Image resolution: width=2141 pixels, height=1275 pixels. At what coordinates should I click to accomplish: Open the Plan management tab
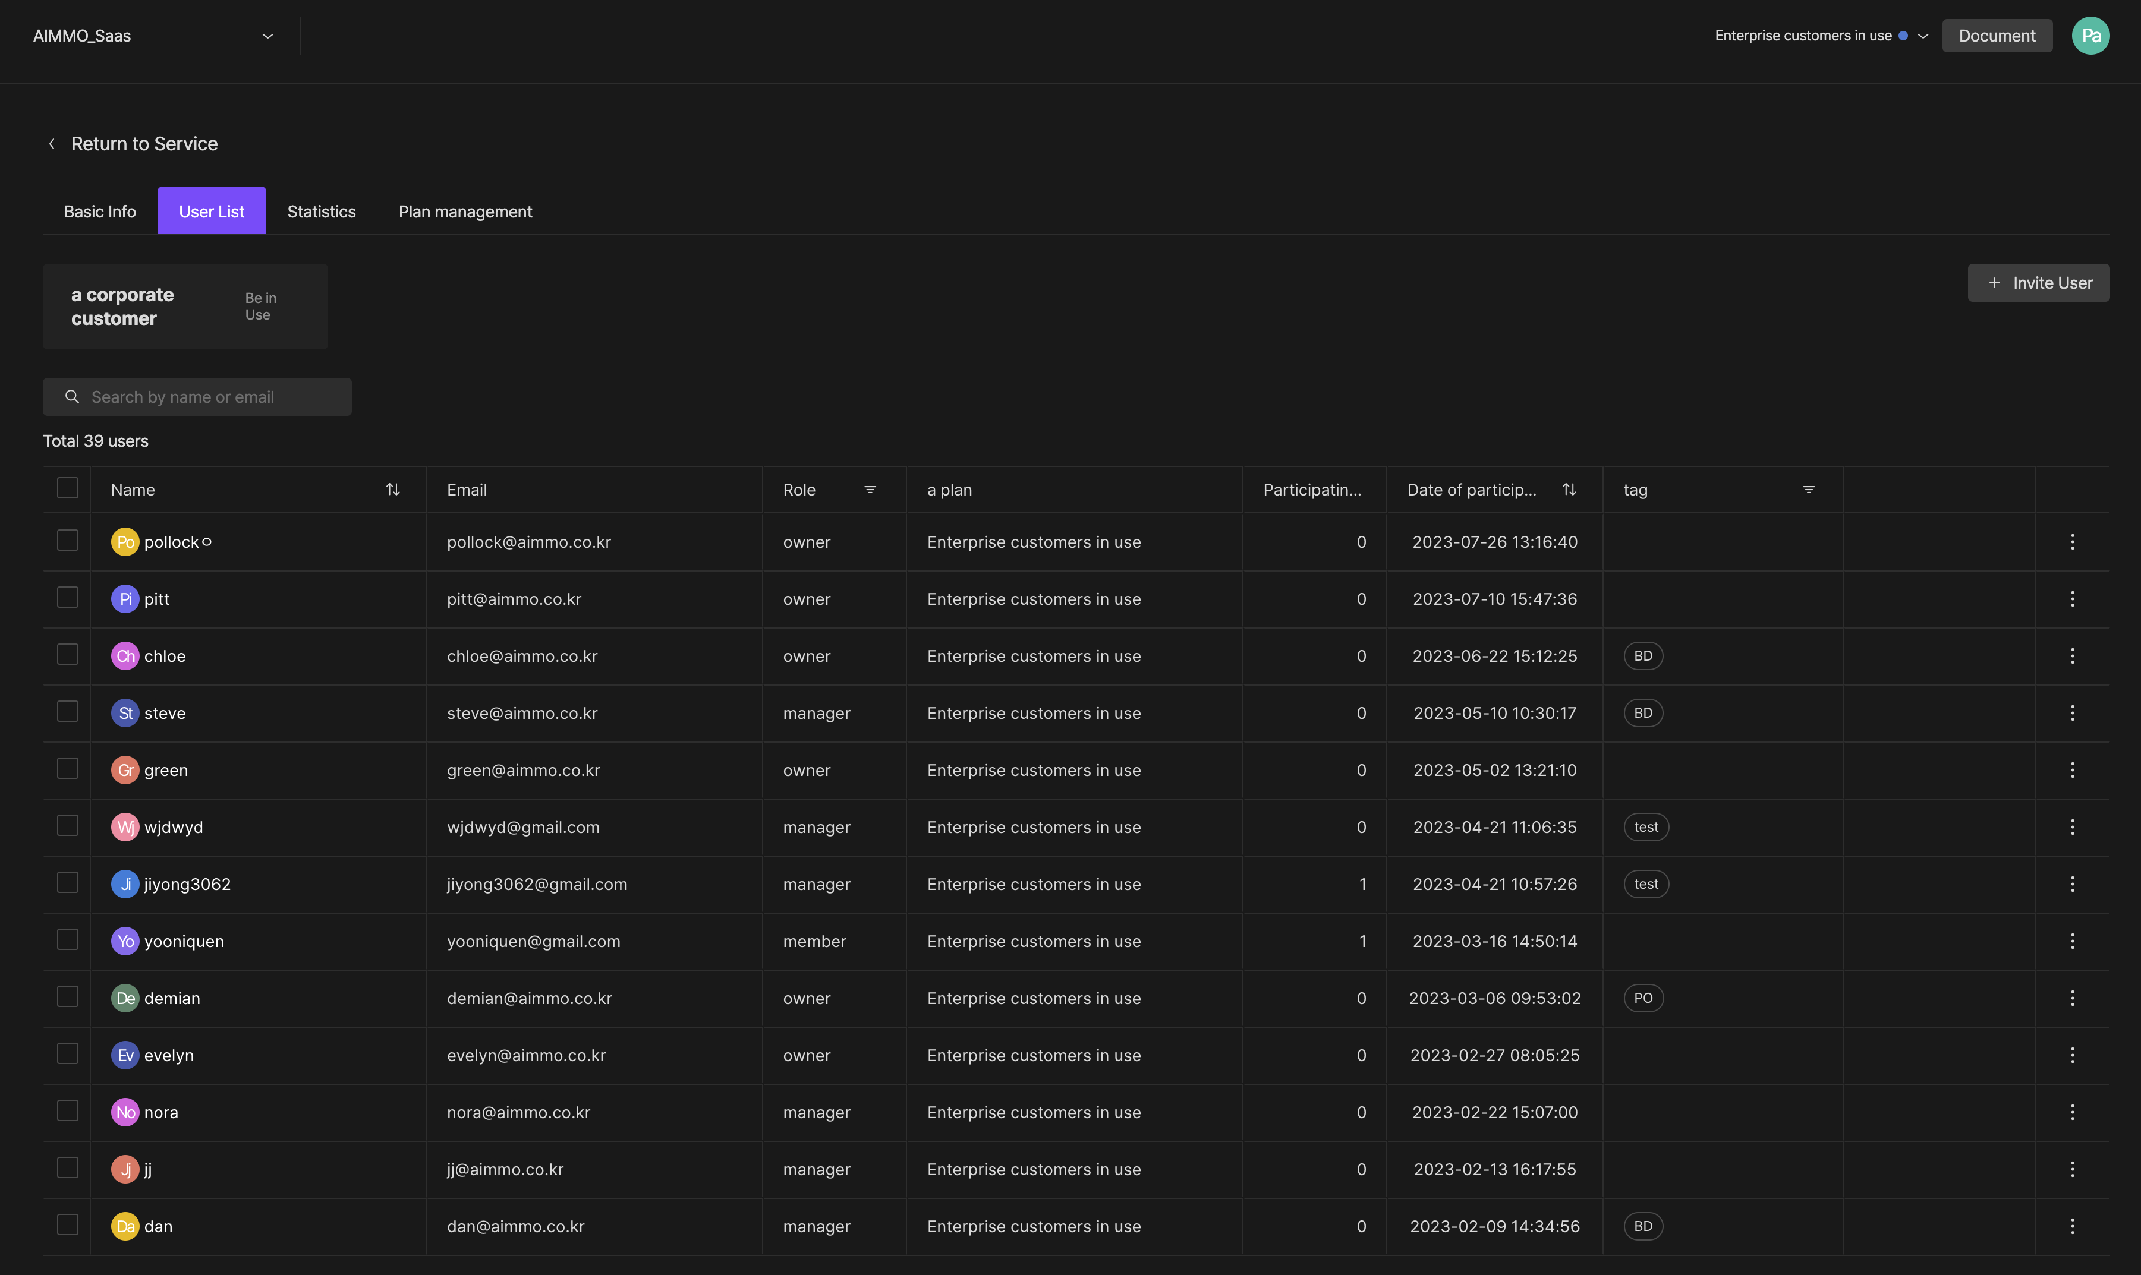pos(465,212)
